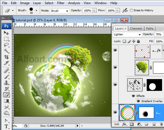Select the Move tool
Viewport: 164px width, 130px height.
point(6,33)
